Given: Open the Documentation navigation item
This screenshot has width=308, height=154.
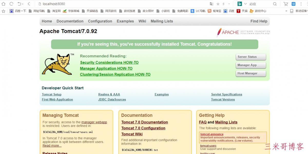Looking at the screenshot, I should point(70,21).
